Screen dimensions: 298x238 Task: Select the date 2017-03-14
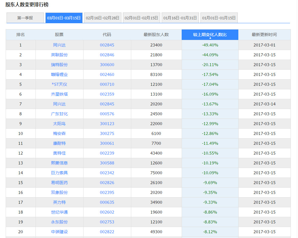[x=264, y=104]
